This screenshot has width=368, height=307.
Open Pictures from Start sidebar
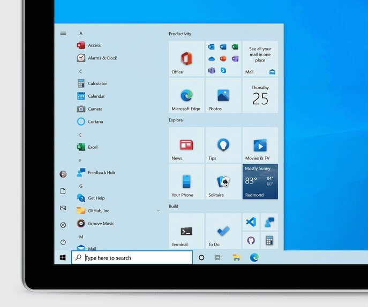pyautogui.click(x=63, y=208)
